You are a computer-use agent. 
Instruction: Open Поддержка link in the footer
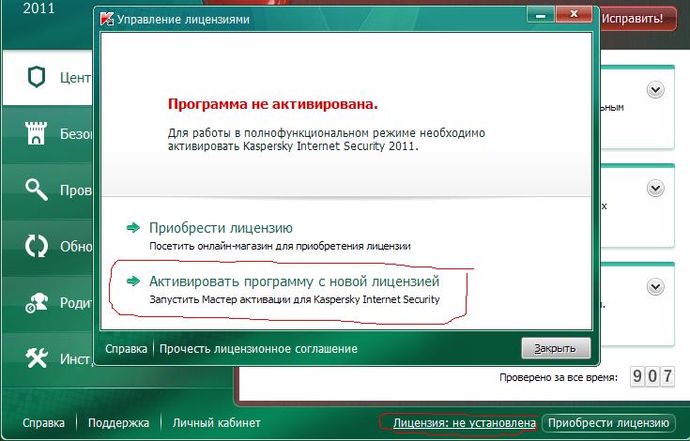[x=118, y=423]
